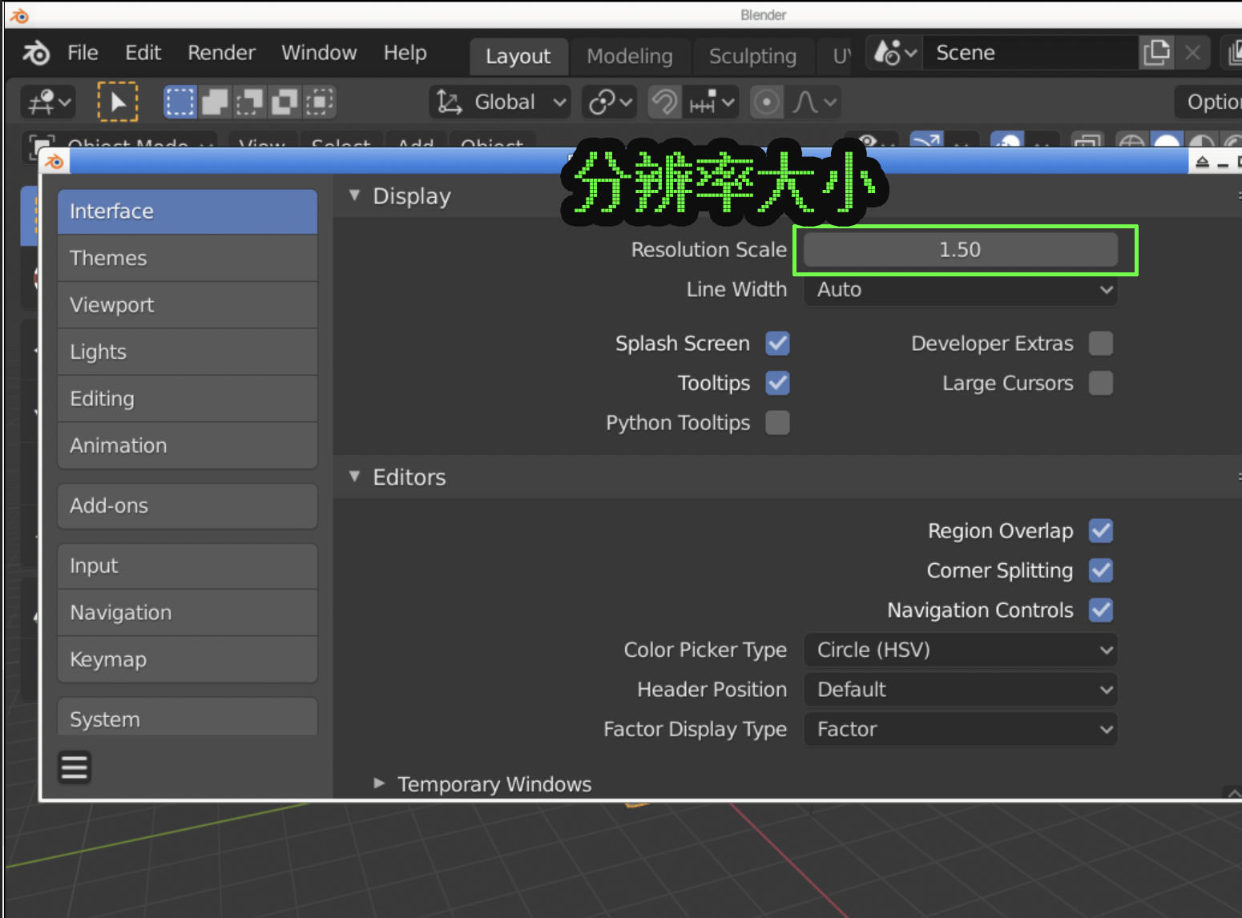
Task: Disable the Tooltips checkbox
Action: click(x=777, y=383)
